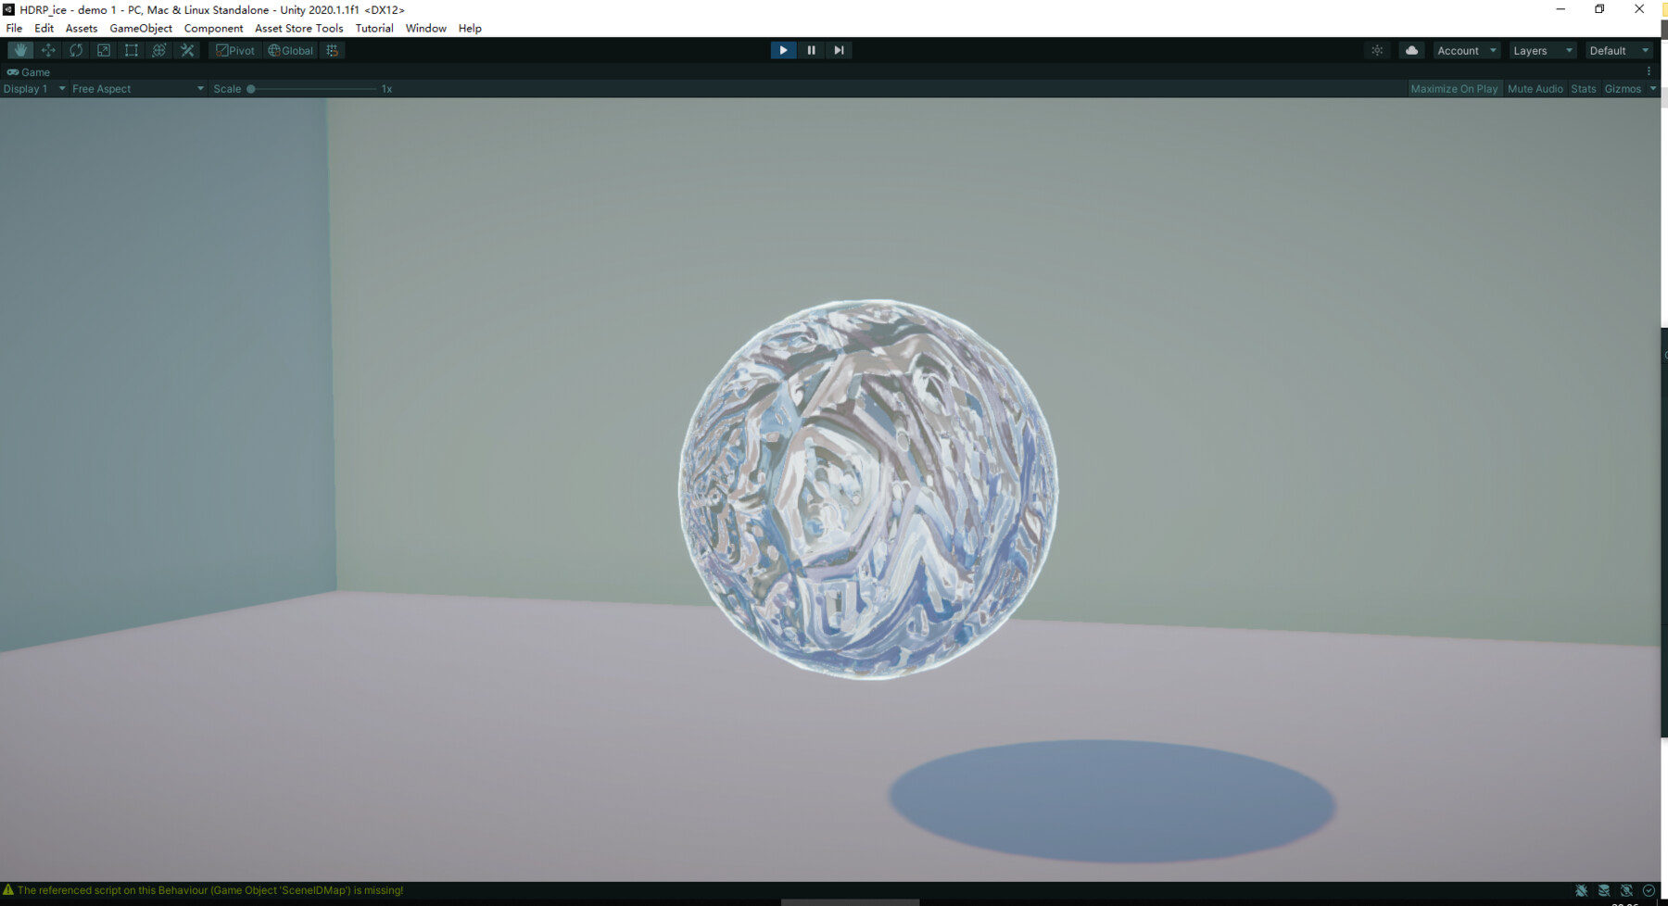Open the File menu

click(x=14, y=28)
